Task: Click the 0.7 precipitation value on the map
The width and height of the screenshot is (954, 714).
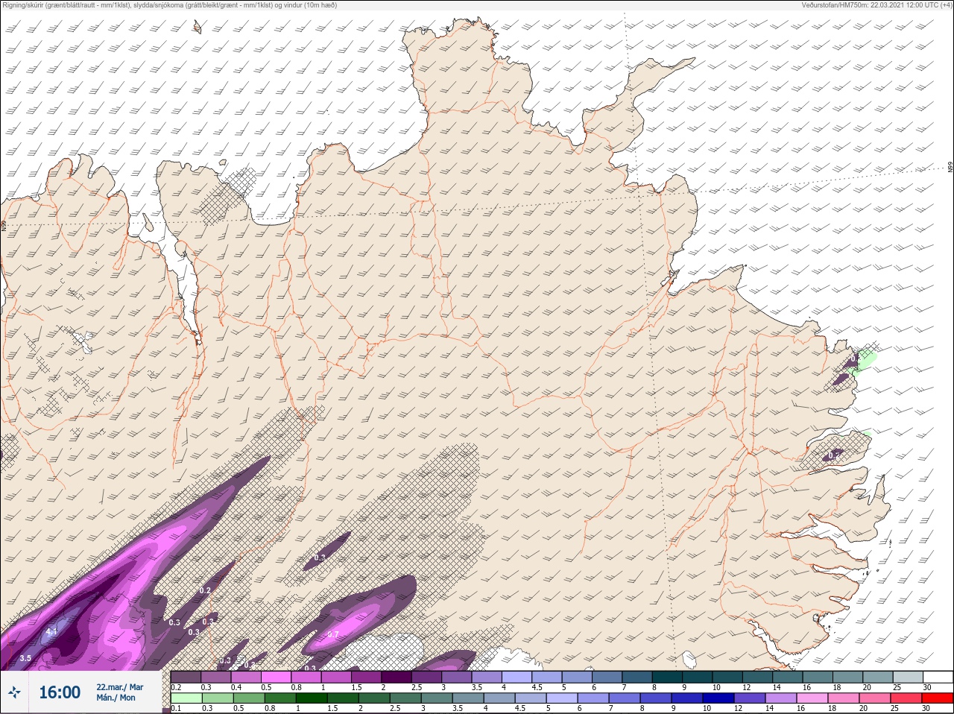Action: tap(333, 635)
